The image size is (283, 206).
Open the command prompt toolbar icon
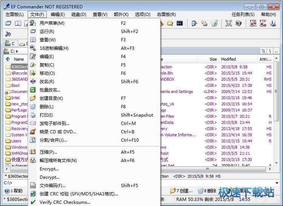coord(180,23)
